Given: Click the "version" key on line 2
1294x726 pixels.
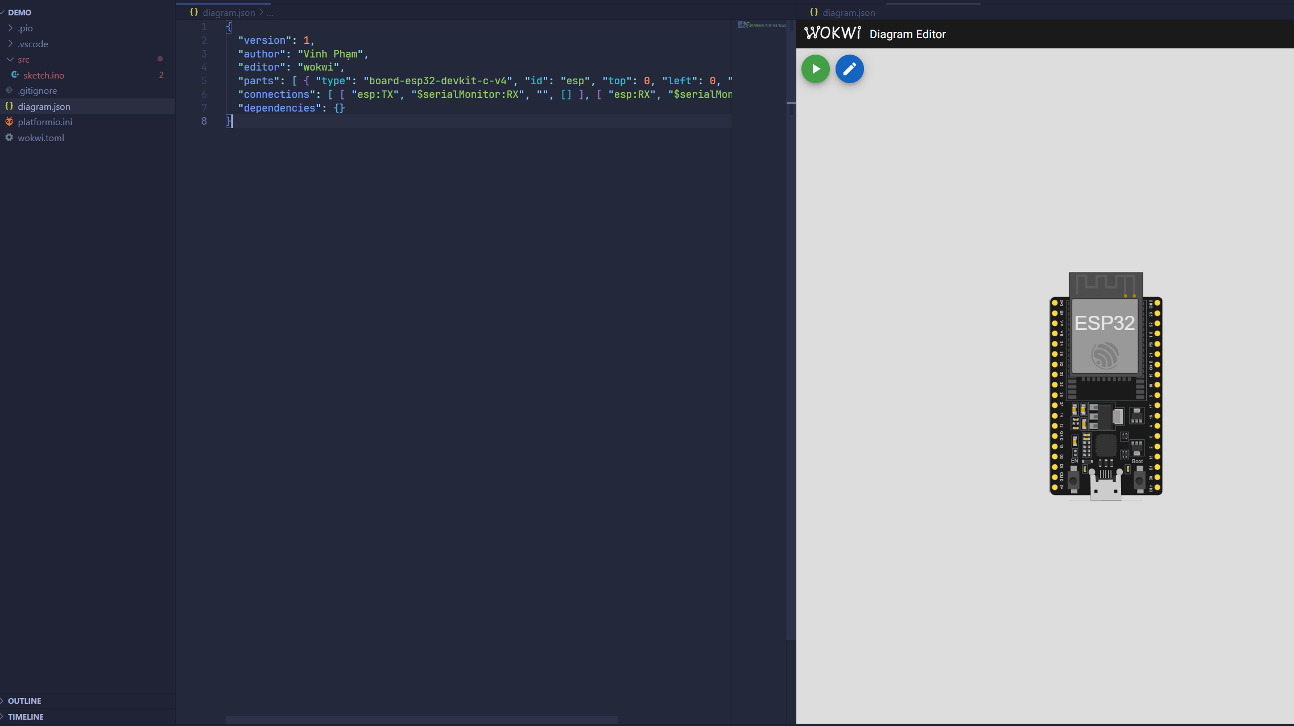Looking at the screenshot, I should click(264, 40).
